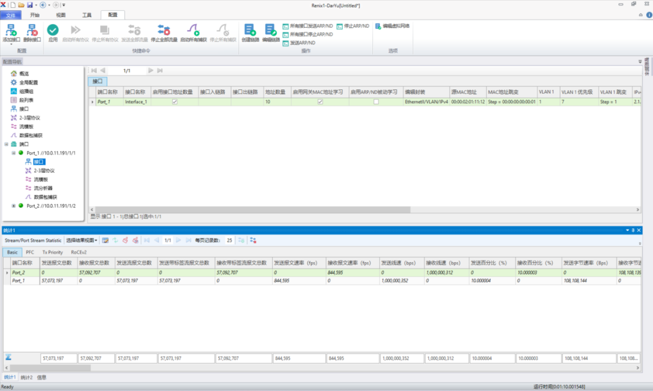The height and width of the screenshot is (391, 653).
Task: Uncheck 启用接口地址数量 checkbox for Port_1
Action: [175, 102]
